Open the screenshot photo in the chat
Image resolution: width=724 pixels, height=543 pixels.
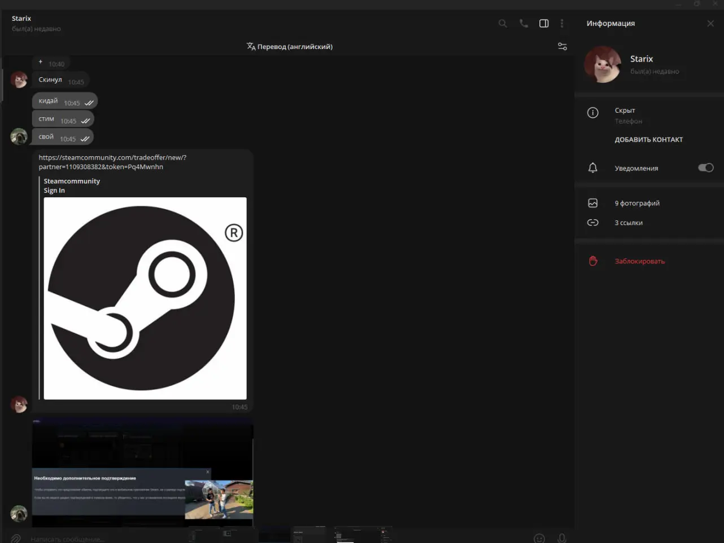click(142, 473)
